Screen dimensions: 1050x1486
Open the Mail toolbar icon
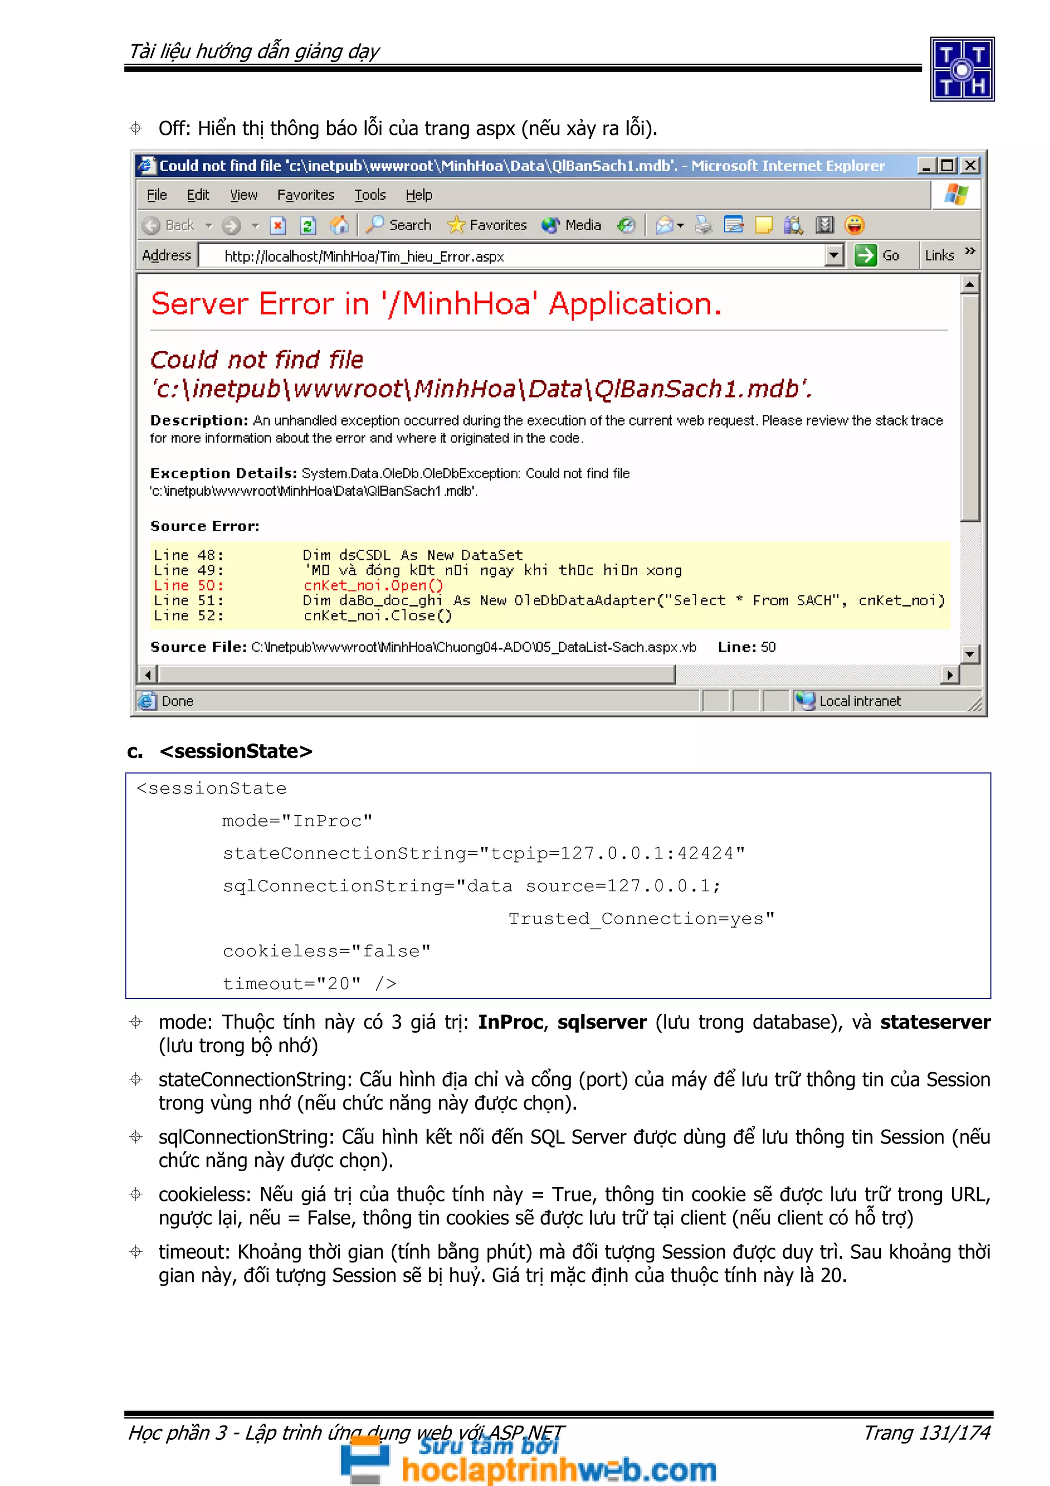pyautogui.click(x=665, y=225)
